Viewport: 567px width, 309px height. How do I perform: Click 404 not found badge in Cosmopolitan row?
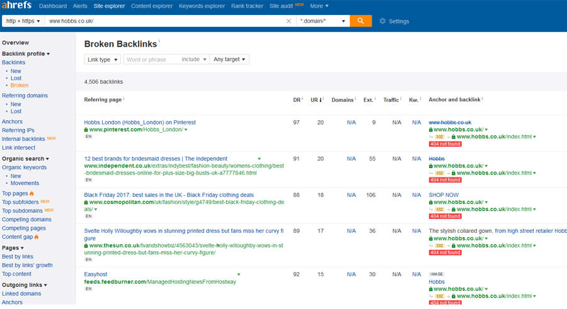click(x=445, y=216)
